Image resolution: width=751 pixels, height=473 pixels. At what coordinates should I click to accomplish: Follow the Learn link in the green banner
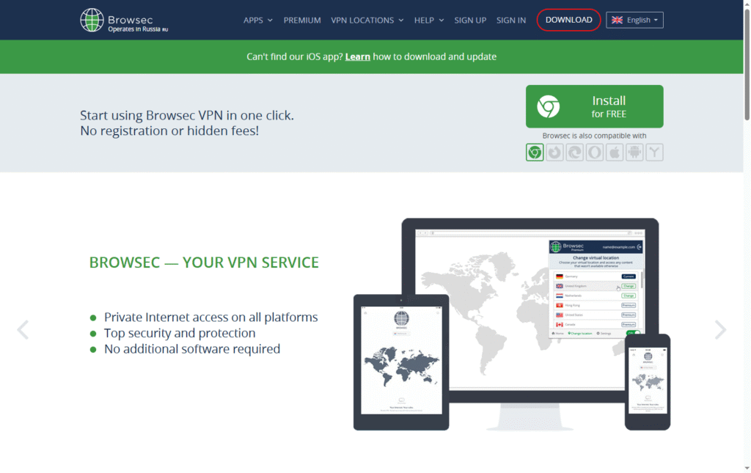click(x=357, y=56)
